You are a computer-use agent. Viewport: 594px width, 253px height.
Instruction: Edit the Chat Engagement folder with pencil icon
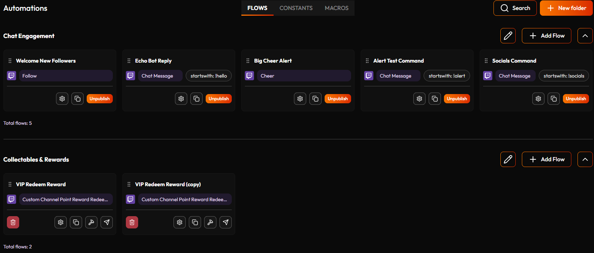click(x=508, y=36)
